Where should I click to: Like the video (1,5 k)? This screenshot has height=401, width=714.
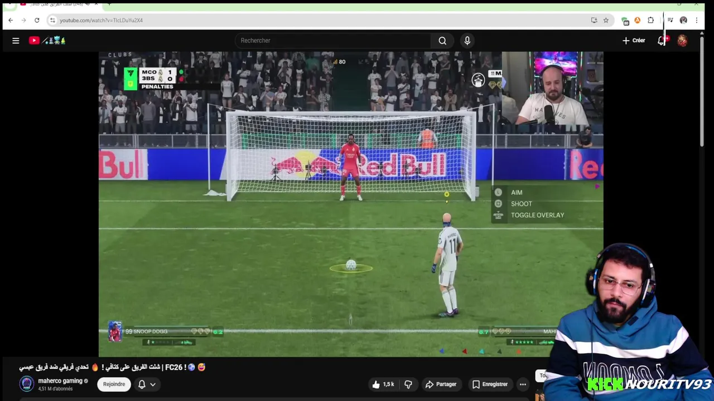pyautogui.click(x=383, y=384)
